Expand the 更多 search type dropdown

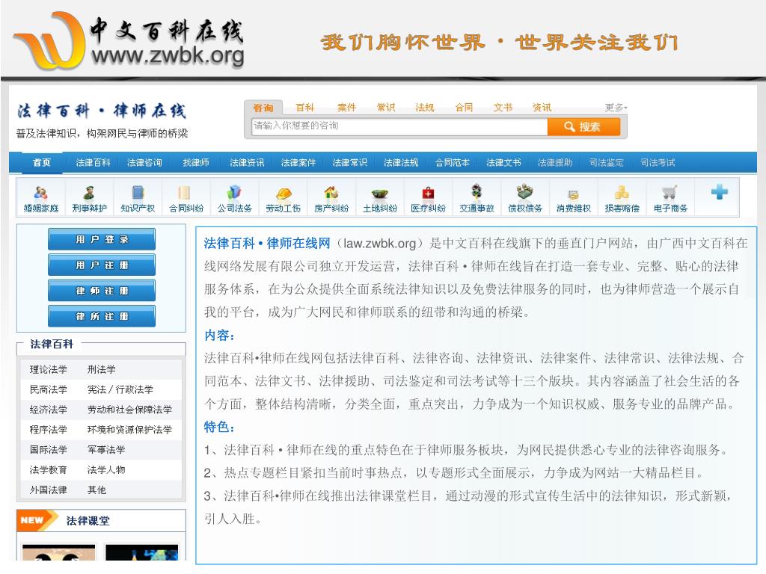click(x=616, y=108)
